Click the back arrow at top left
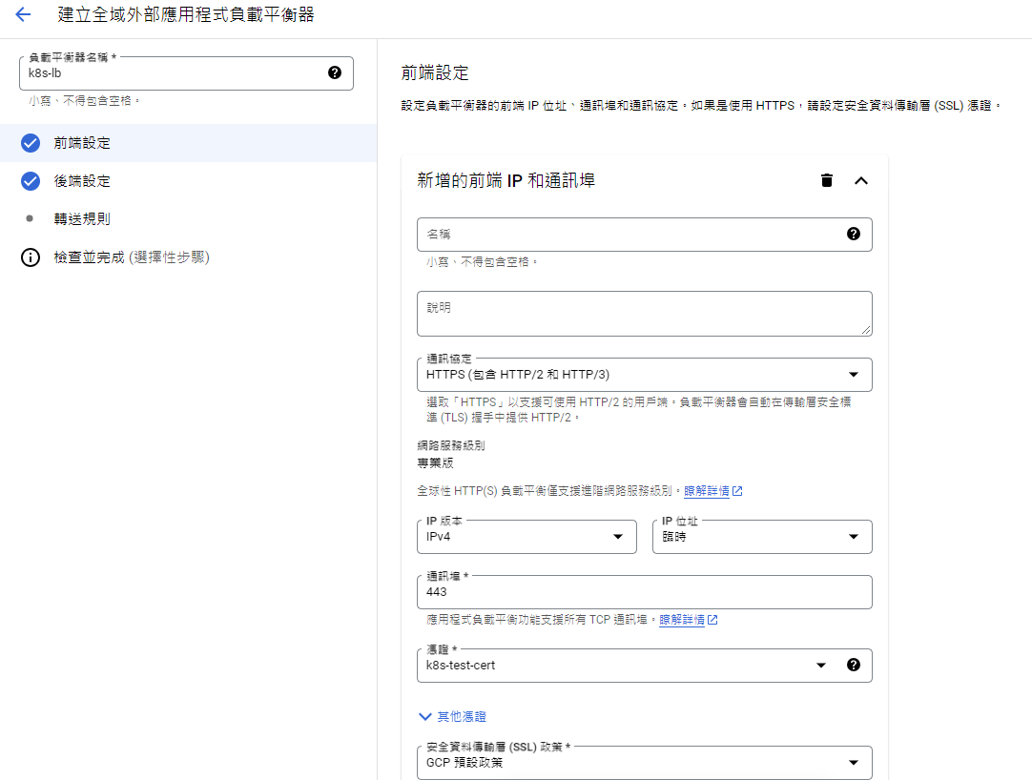This screenshot has width=1032, height=780. coord(23,15)
